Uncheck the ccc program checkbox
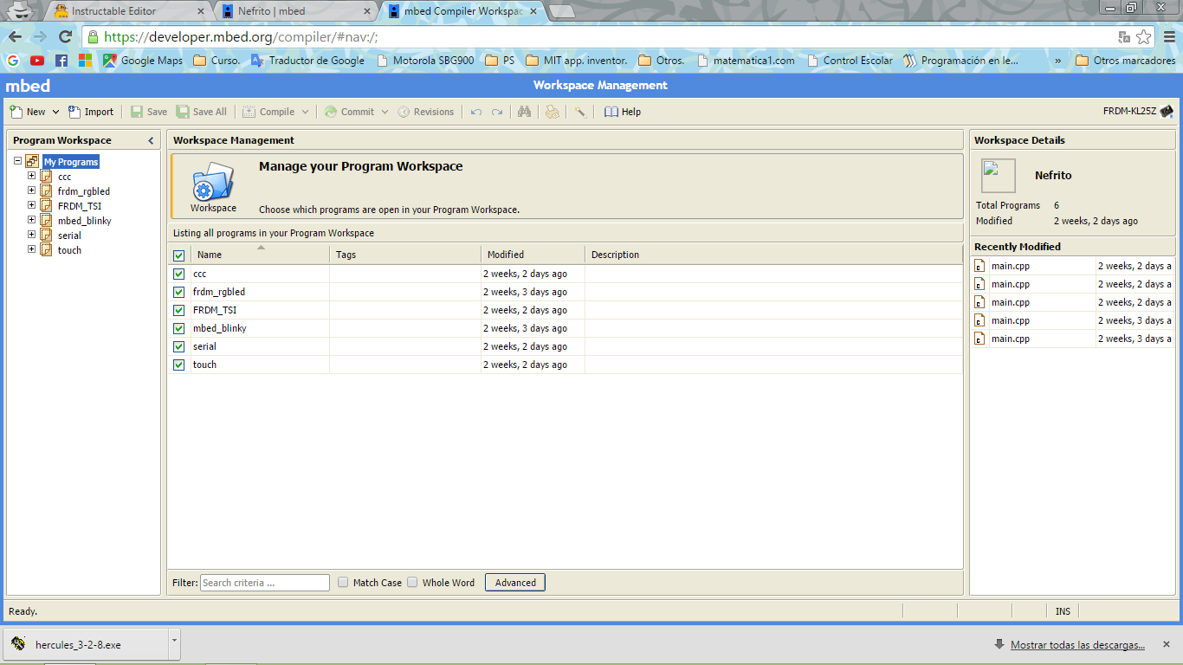 [x=179, y=274]
